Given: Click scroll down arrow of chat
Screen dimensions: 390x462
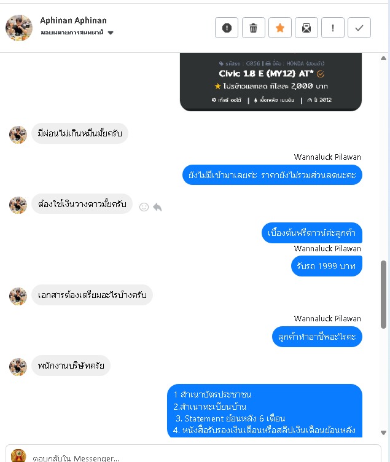Looking at the screenshot, I should coord(383,433).
